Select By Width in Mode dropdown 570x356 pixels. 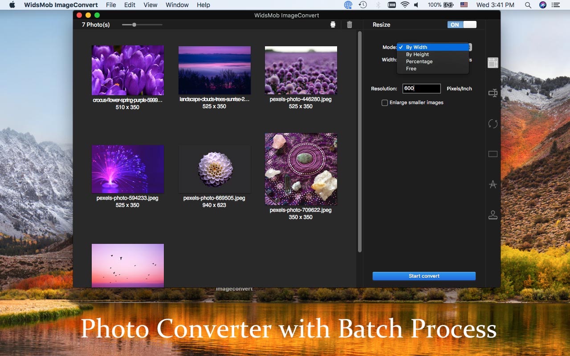pyautogui.click(x=433, y=47)
